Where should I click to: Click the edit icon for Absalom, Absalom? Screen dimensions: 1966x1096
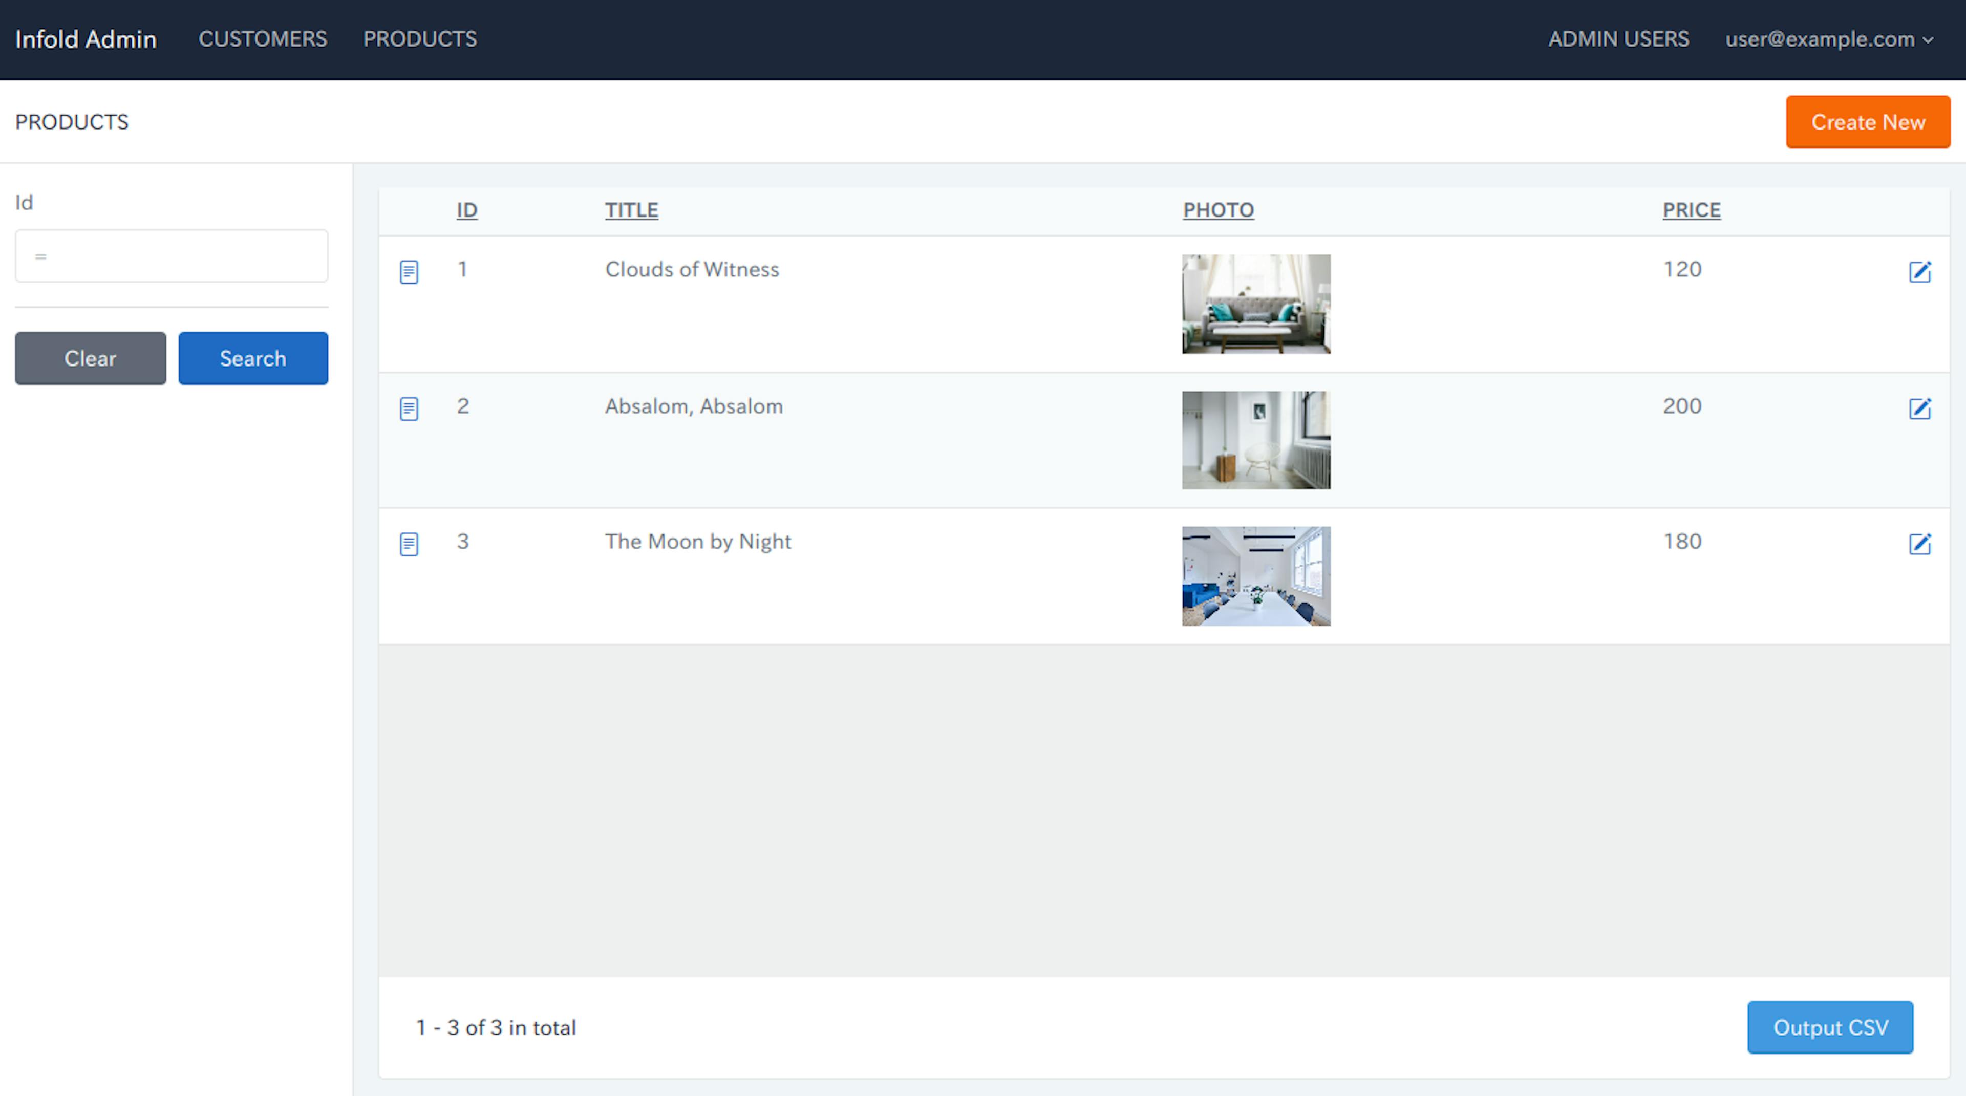point(1920,407)
